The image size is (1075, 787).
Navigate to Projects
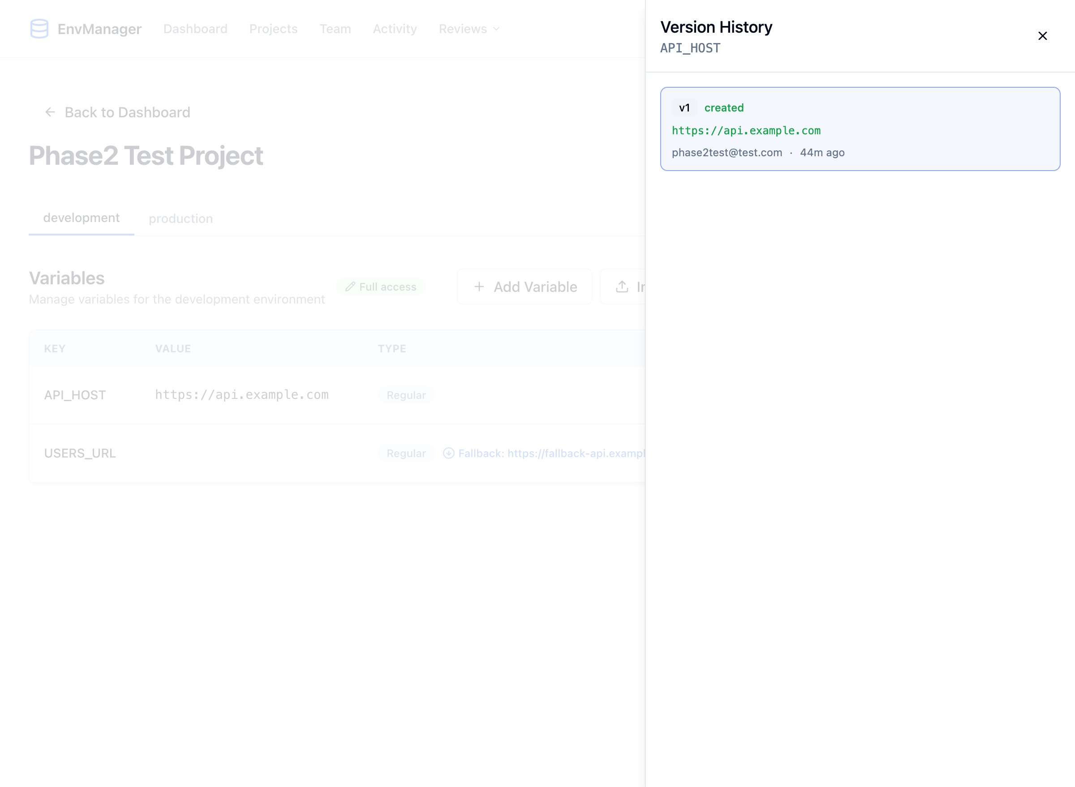pyautogui.click(x=273, y=29)
